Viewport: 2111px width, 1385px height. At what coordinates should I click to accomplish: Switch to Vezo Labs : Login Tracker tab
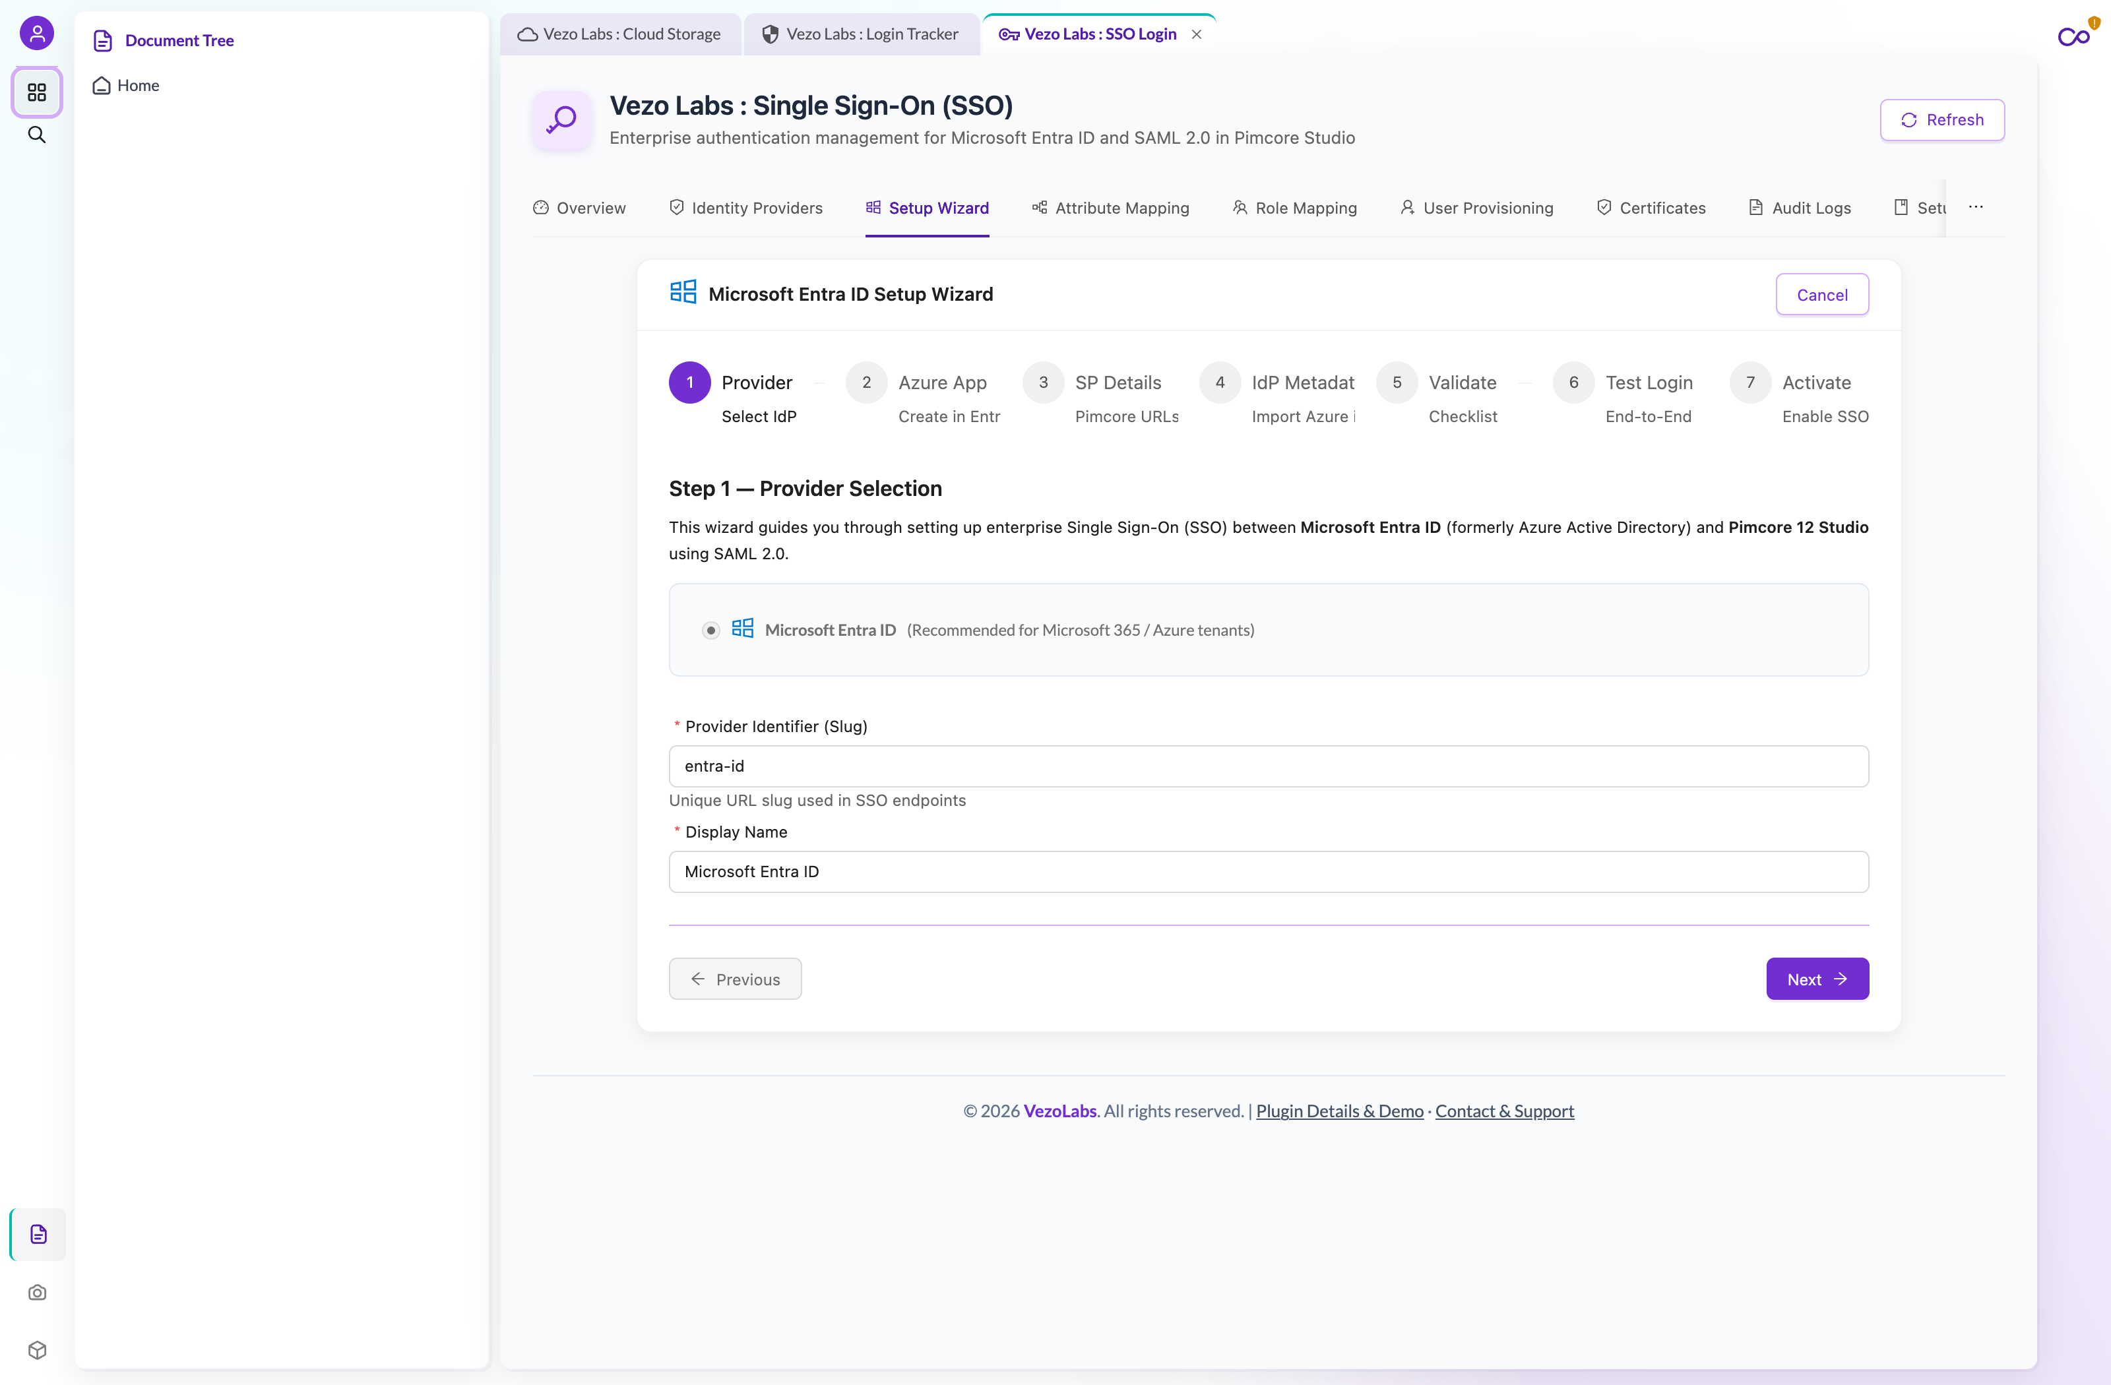coord(862,34)
